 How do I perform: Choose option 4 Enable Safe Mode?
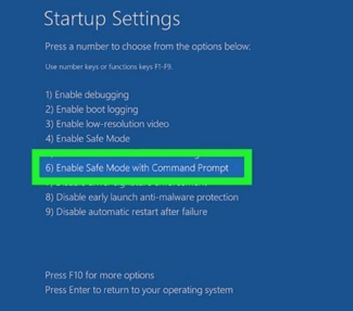88,139
